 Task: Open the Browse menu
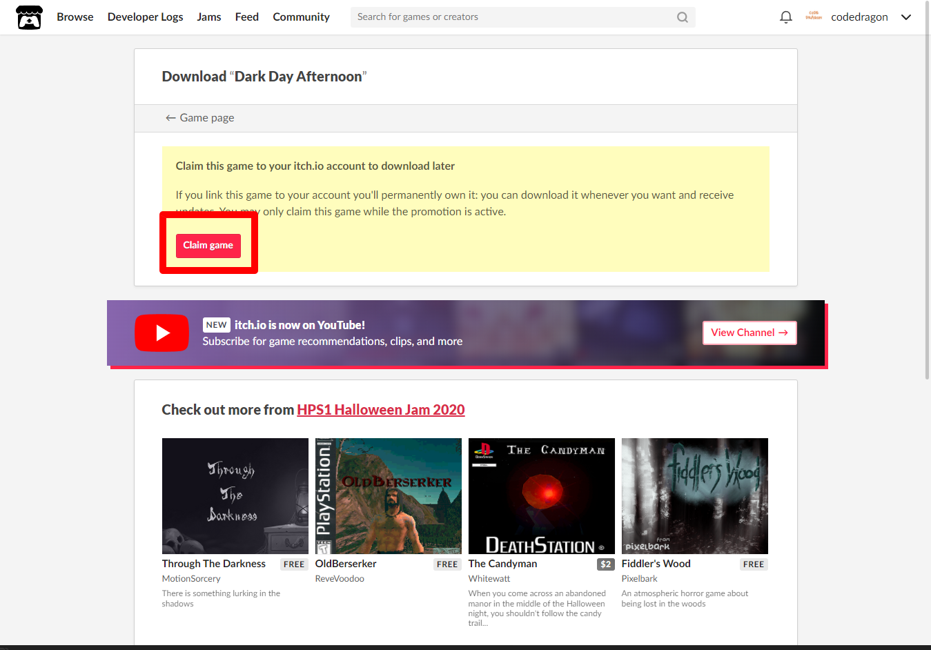tap(75, 17)
